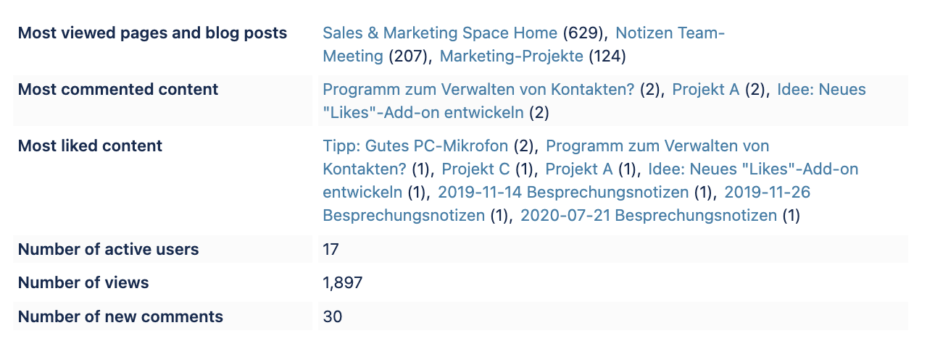Open Programm zum Verwalten link in Most commented

478,90
